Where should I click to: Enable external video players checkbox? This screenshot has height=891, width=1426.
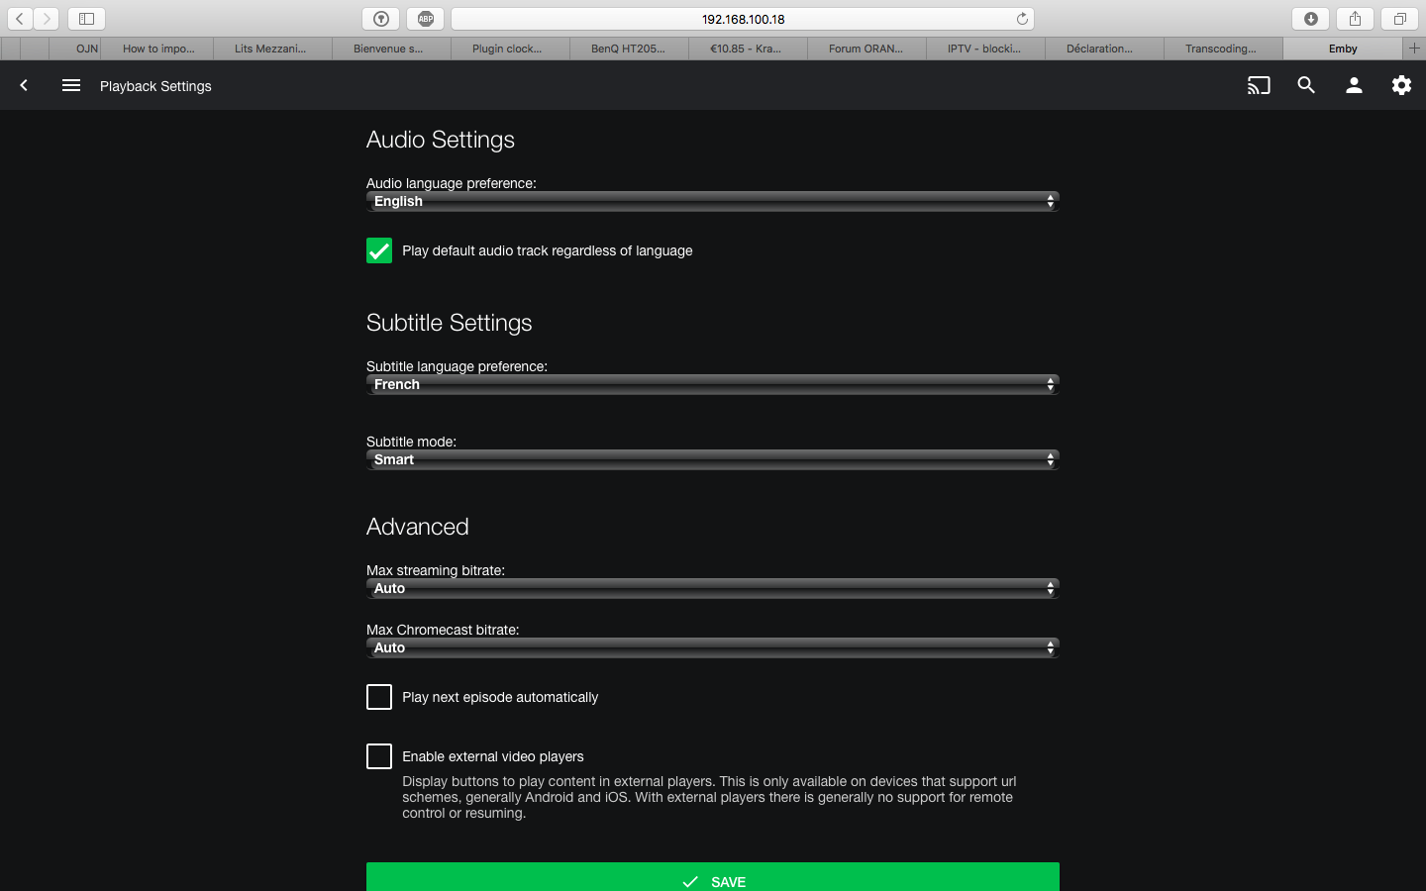pos(379,756)
